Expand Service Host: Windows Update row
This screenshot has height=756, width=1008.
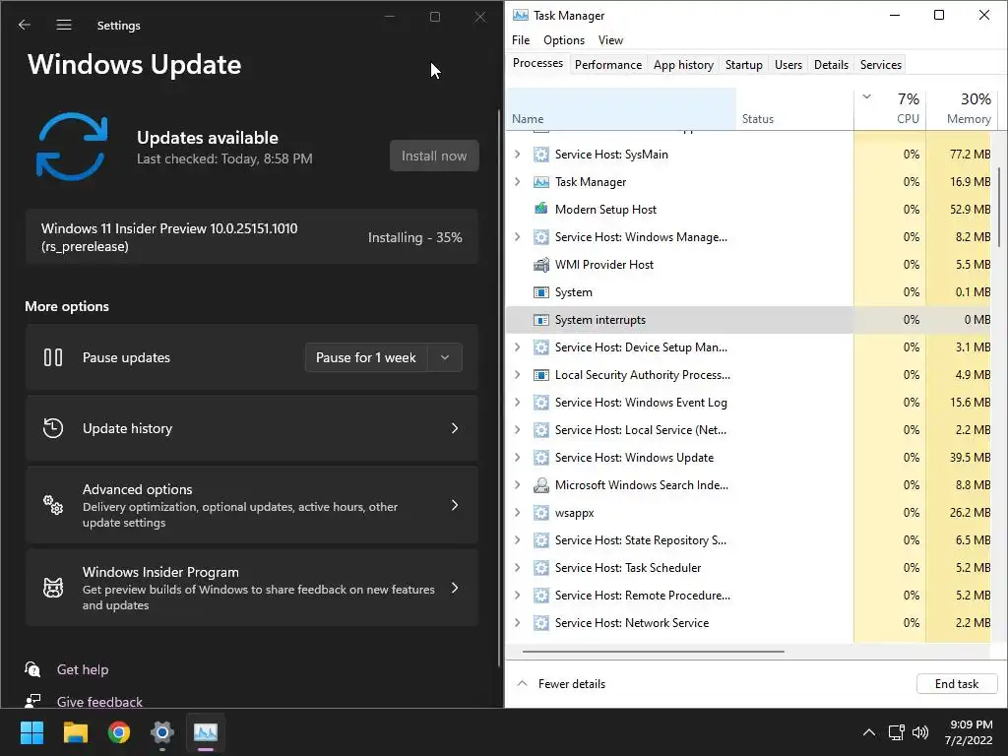tap(518, 458)
